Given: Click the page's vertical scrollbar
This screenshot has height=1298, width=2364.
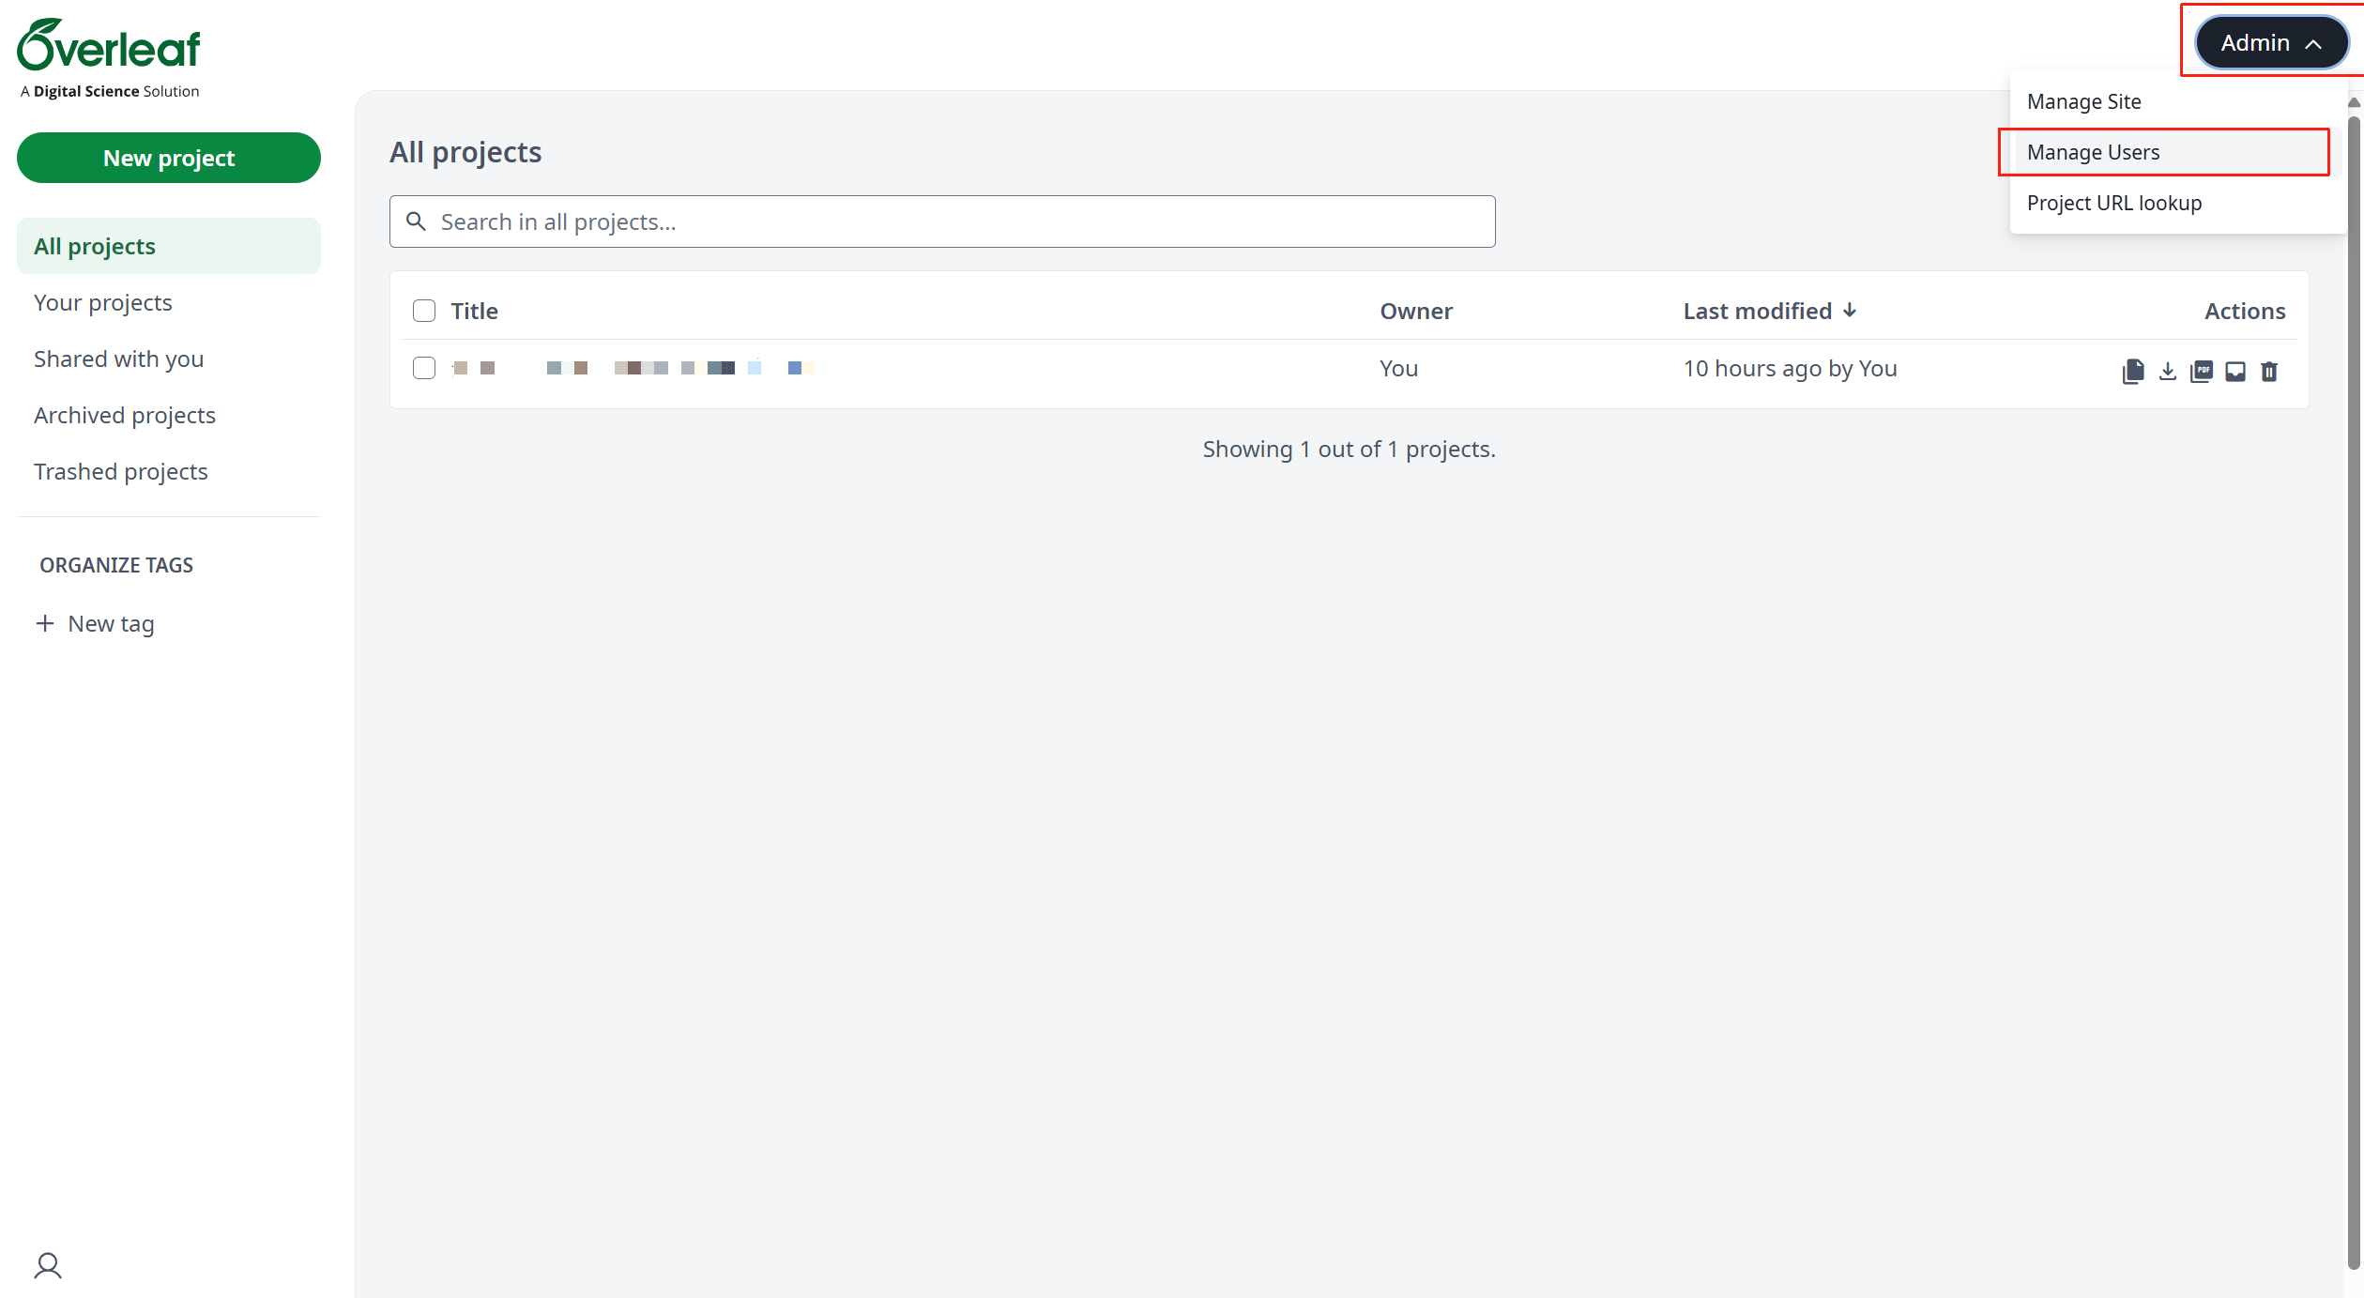Looking at the screenshot, I should coord(2354,695).
